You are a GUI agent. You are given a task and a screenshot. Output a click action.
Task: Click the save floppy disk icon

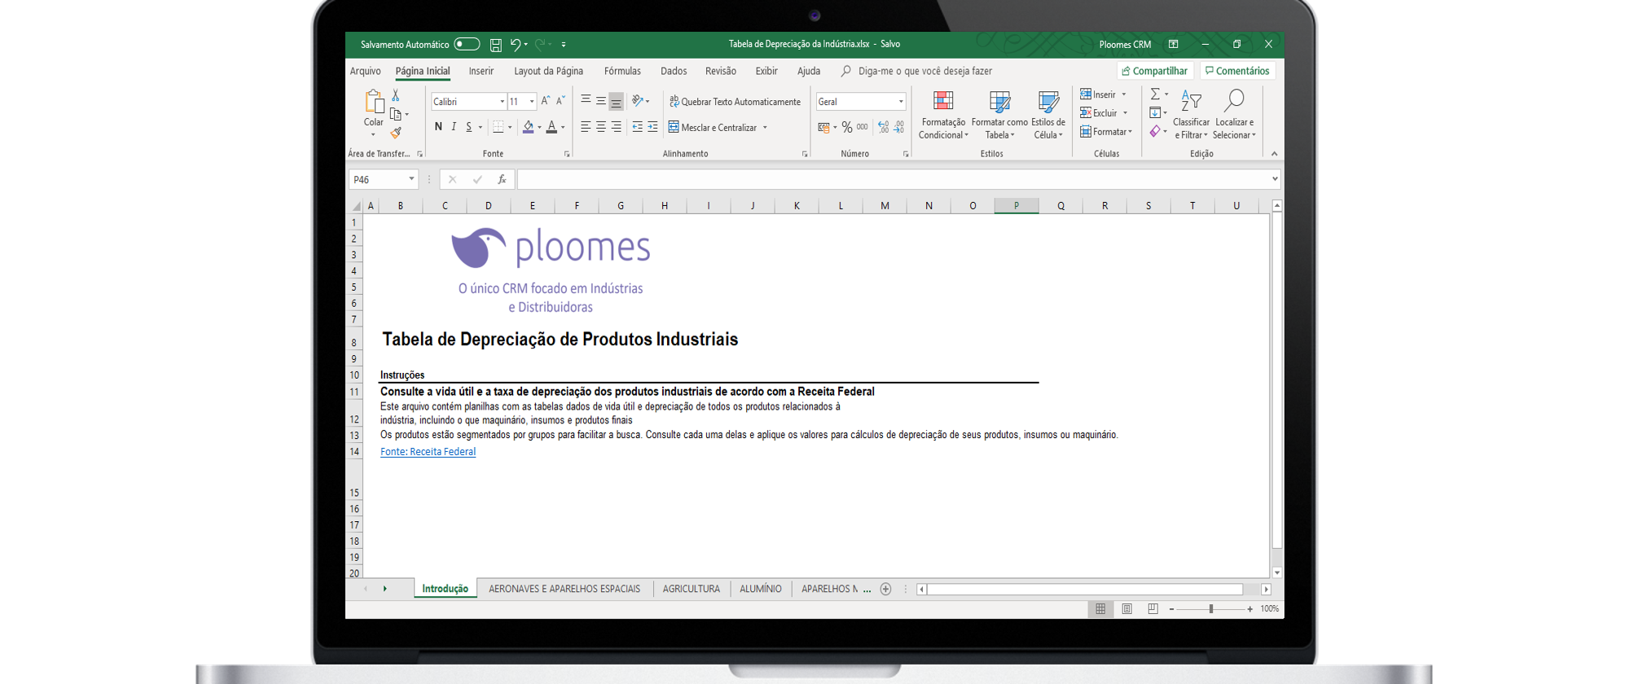click(495, 45)
